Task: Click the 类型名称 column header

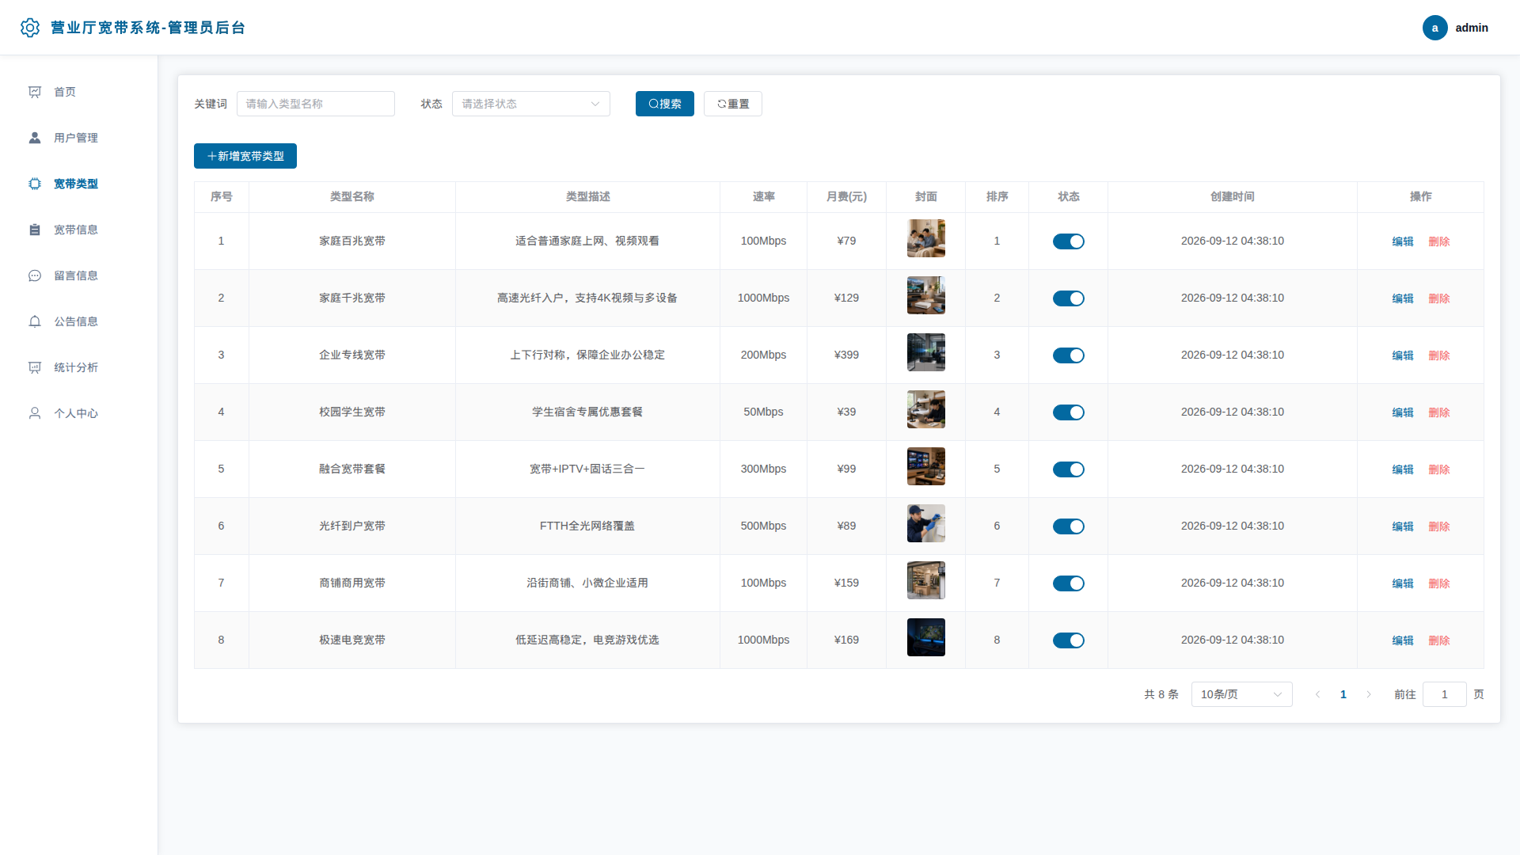Action: point(352,197)
